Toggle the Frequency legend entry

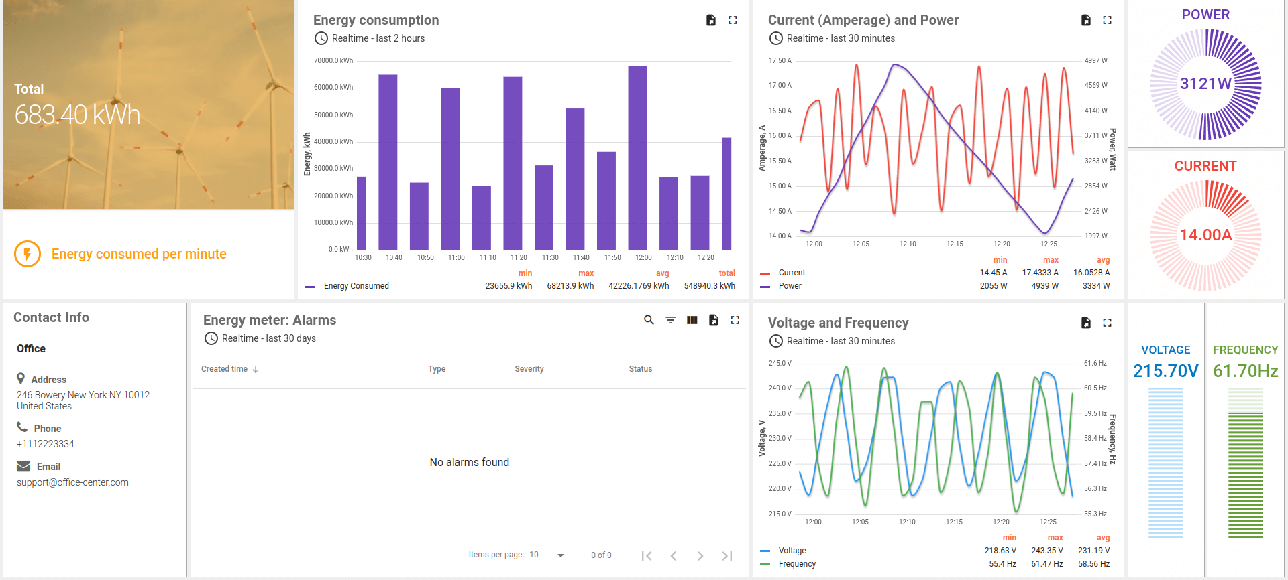point(797,564)
